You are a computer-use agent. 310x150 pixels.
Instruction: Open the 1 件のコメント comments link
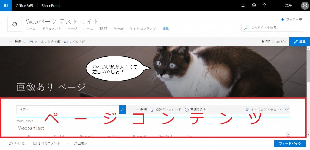47,143
